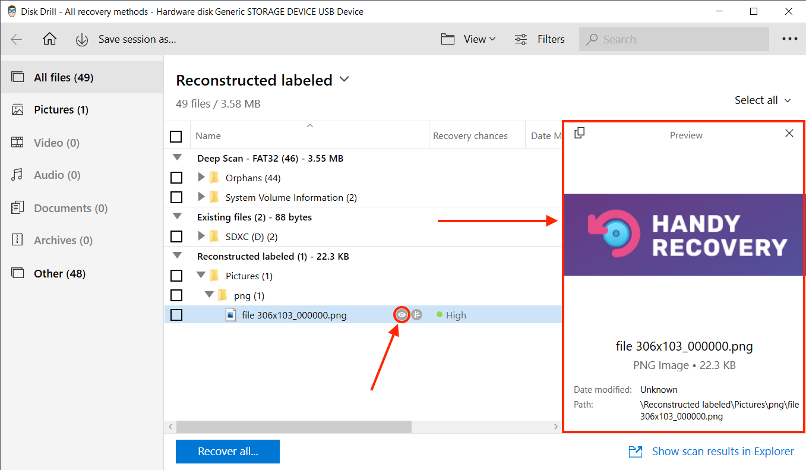The image size is (806, 470).
Task: Select Archives (0) category
Action: 82,240
